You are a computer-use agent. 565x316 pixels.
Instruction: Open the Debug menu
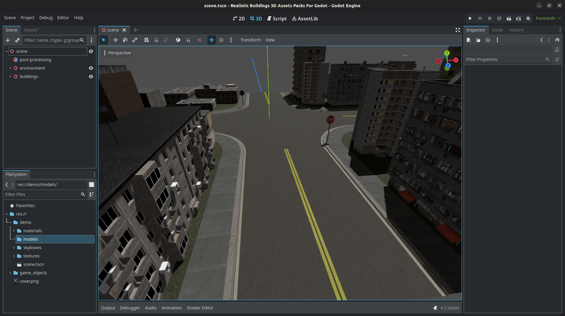tap(46, 18)
